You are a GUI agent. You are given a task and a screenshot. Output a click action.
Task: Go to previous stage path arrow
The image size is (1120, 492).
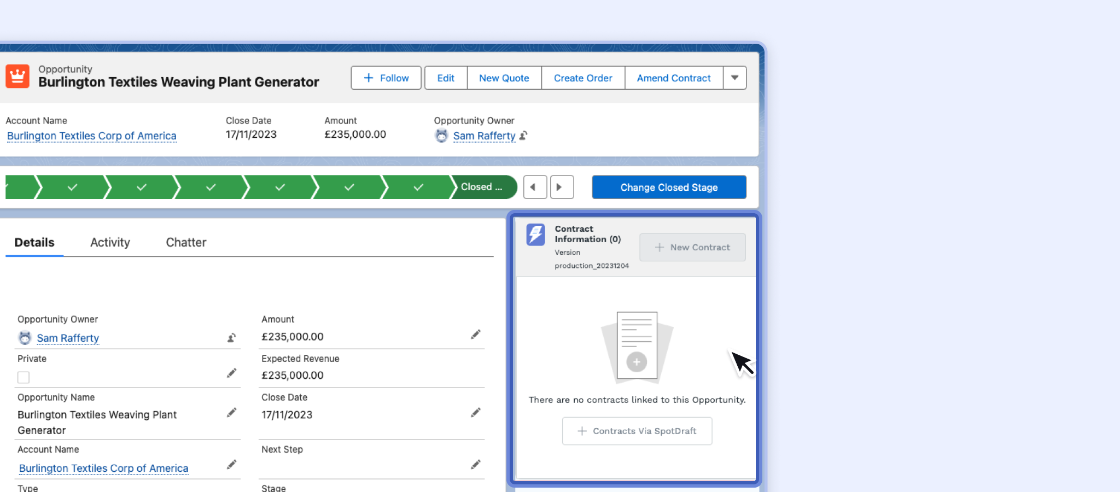tap(535, 187)
